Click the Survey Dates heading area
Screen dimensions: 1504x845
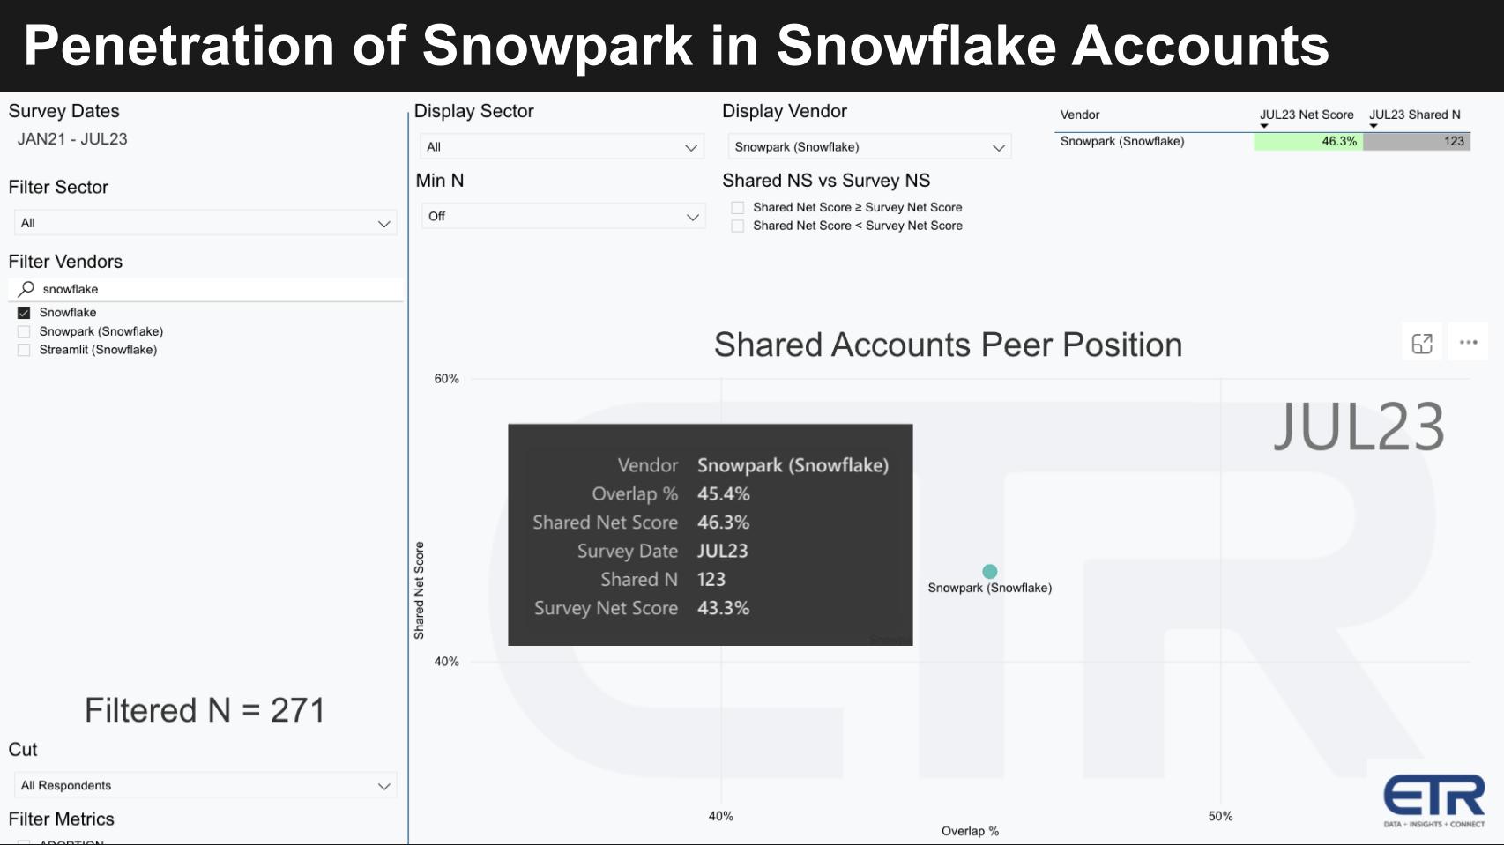[x=63, y=111]
